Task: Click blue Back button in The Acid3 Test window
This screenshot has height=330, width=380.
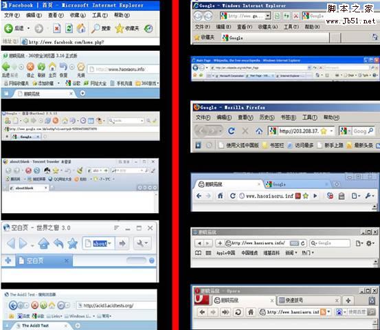Action: click(13, 305)
